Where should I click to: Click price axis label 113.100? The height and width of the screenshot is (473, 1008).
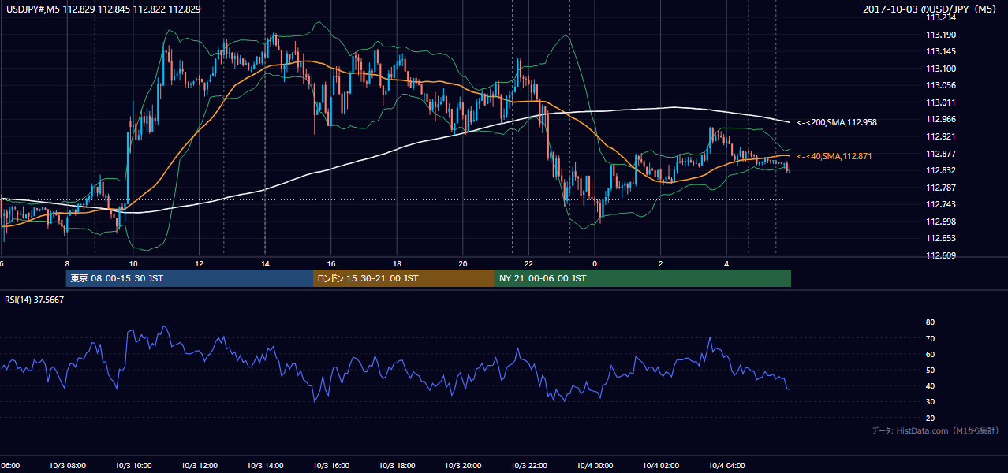point(941,69)
